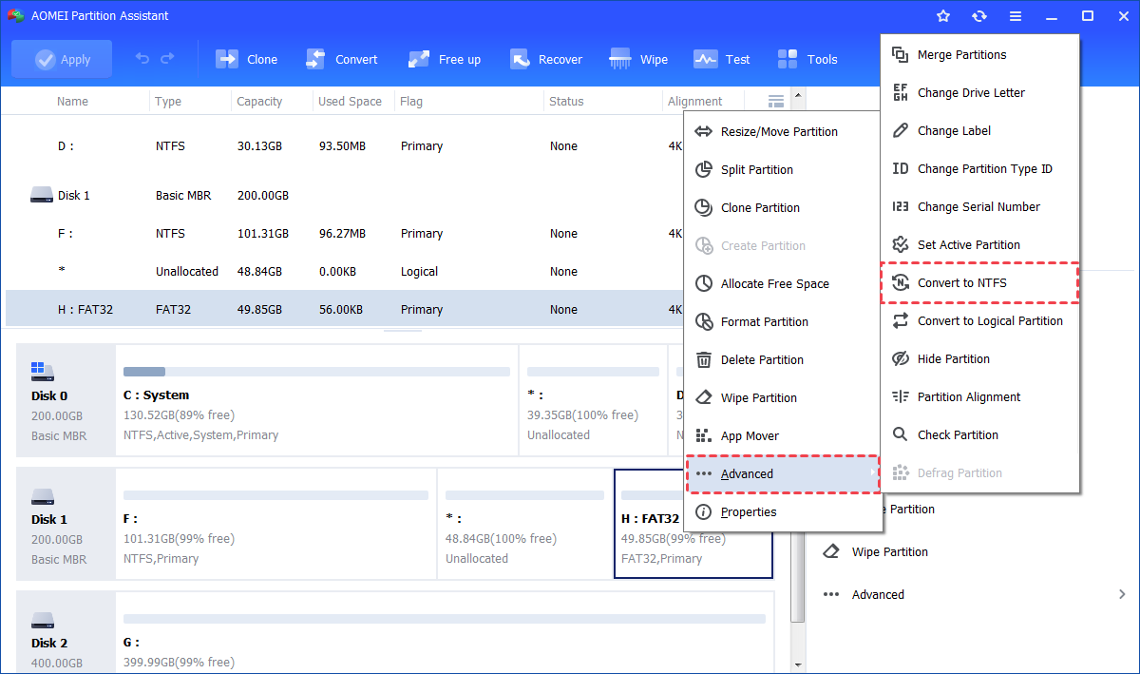This screenshot has width=1140, height=674.
Task: Select Resize/Move Partition in context menu
Action: (782, 131)
